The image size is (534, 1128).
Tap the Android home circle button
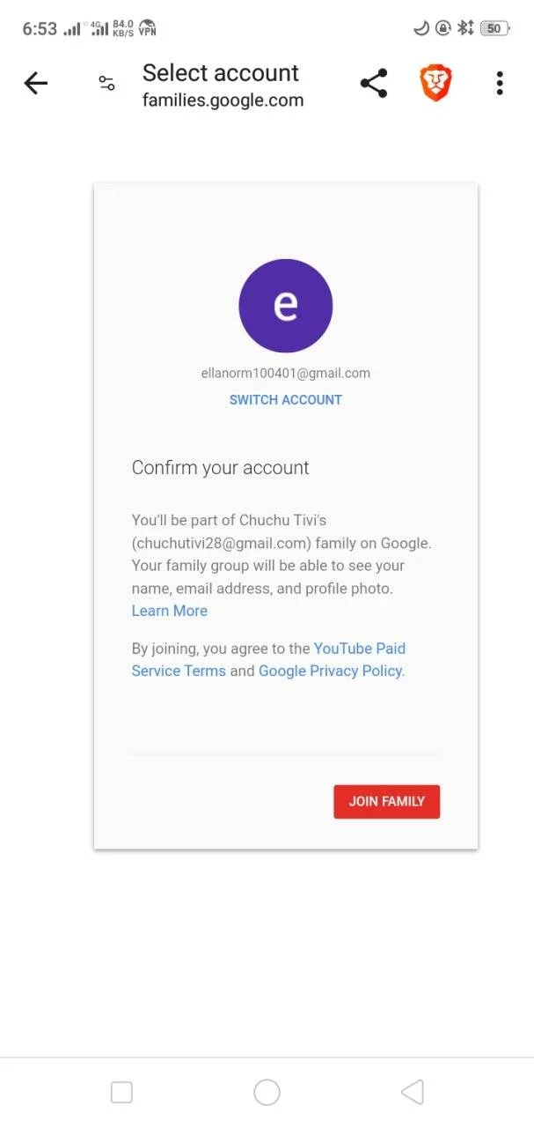(x=267, y=1093)
